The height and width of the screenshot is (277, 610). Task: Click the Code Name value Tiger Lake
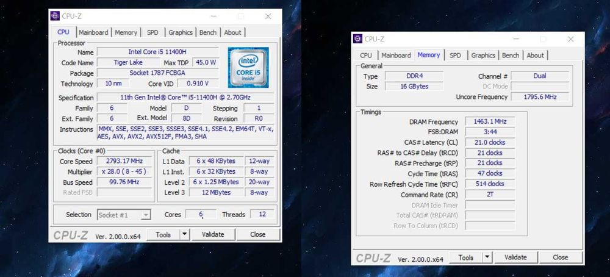click(128, 62)
